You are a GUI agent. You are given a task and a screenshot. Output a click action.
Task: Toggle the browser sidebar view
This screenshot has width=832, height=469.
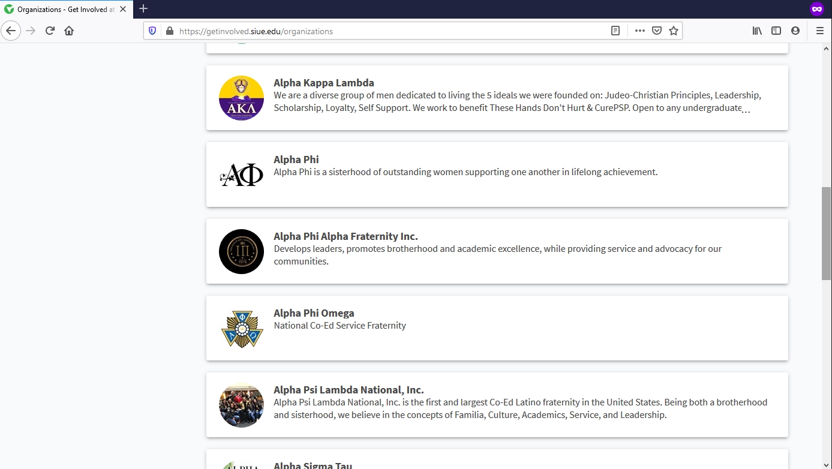coord(776,31)
